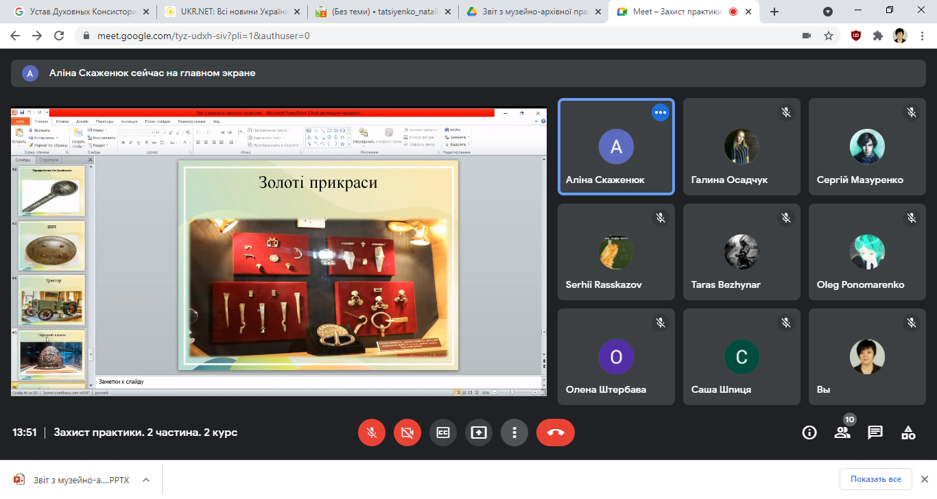
Task: Close the downloads bar
Action: click(x=923, y=479)
